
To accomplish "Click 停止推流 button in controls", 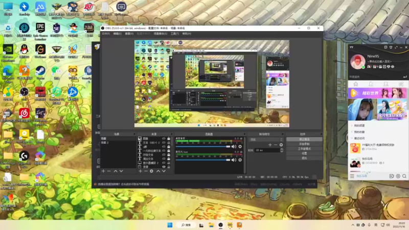I will 304,139.
